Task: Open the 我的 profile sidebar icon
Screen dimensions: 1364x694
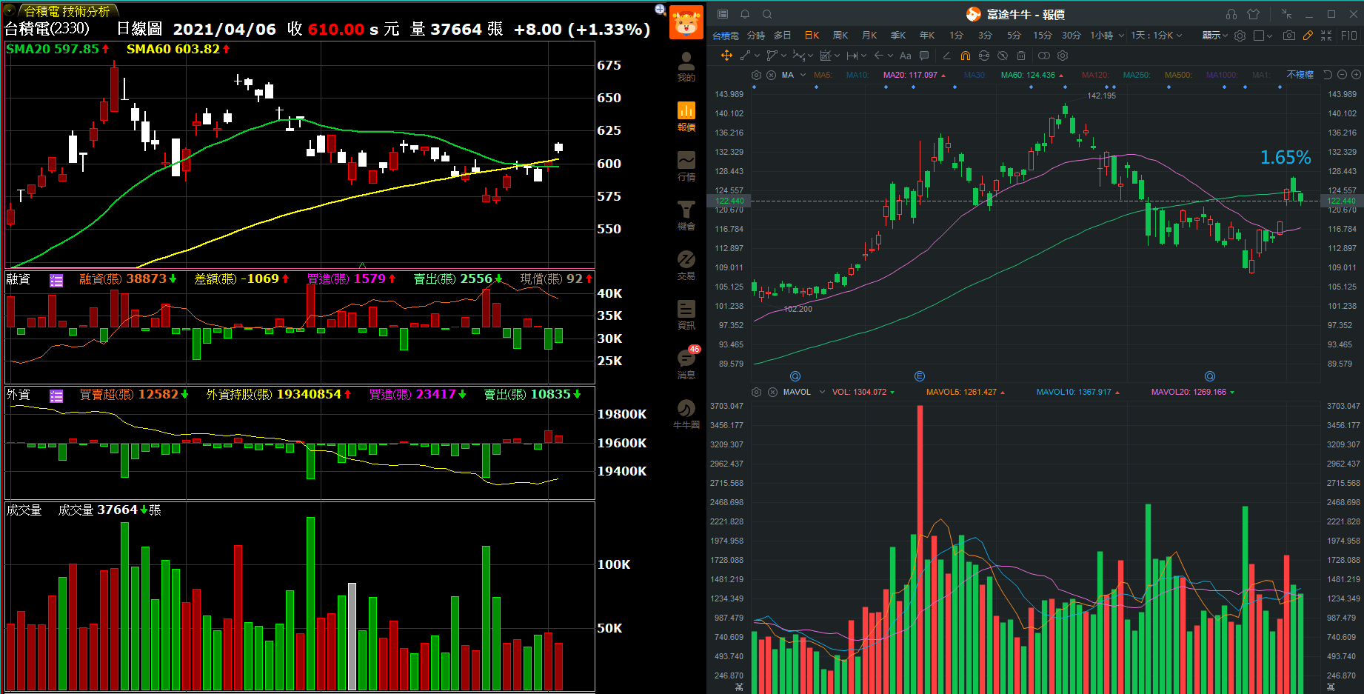Action: pos(686,67)
